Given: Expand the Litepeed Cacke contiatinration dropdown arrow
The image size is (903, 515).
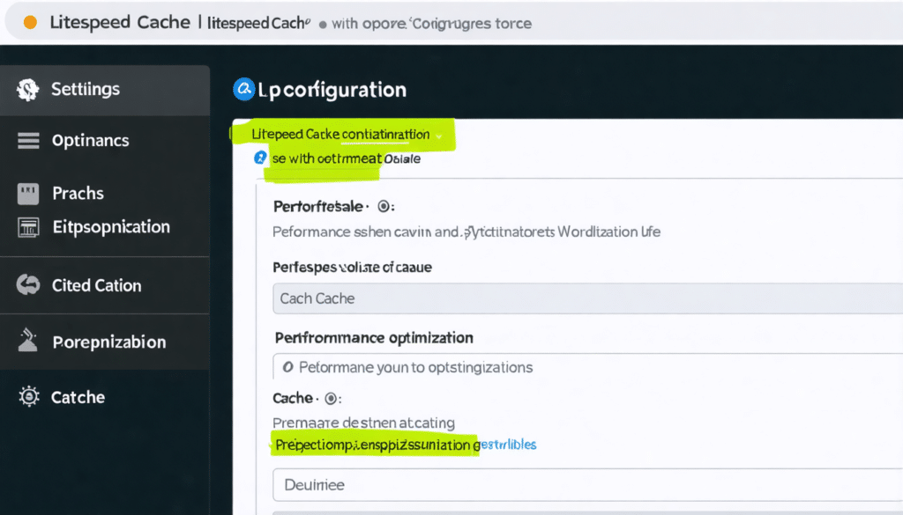Looking at the screenshot, I should [439, 136].
